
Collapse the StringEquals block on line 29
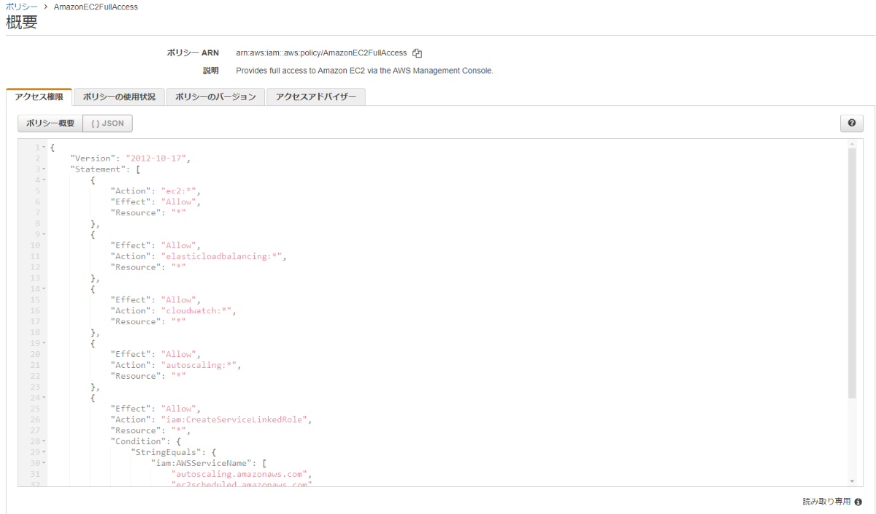(44, 452)
